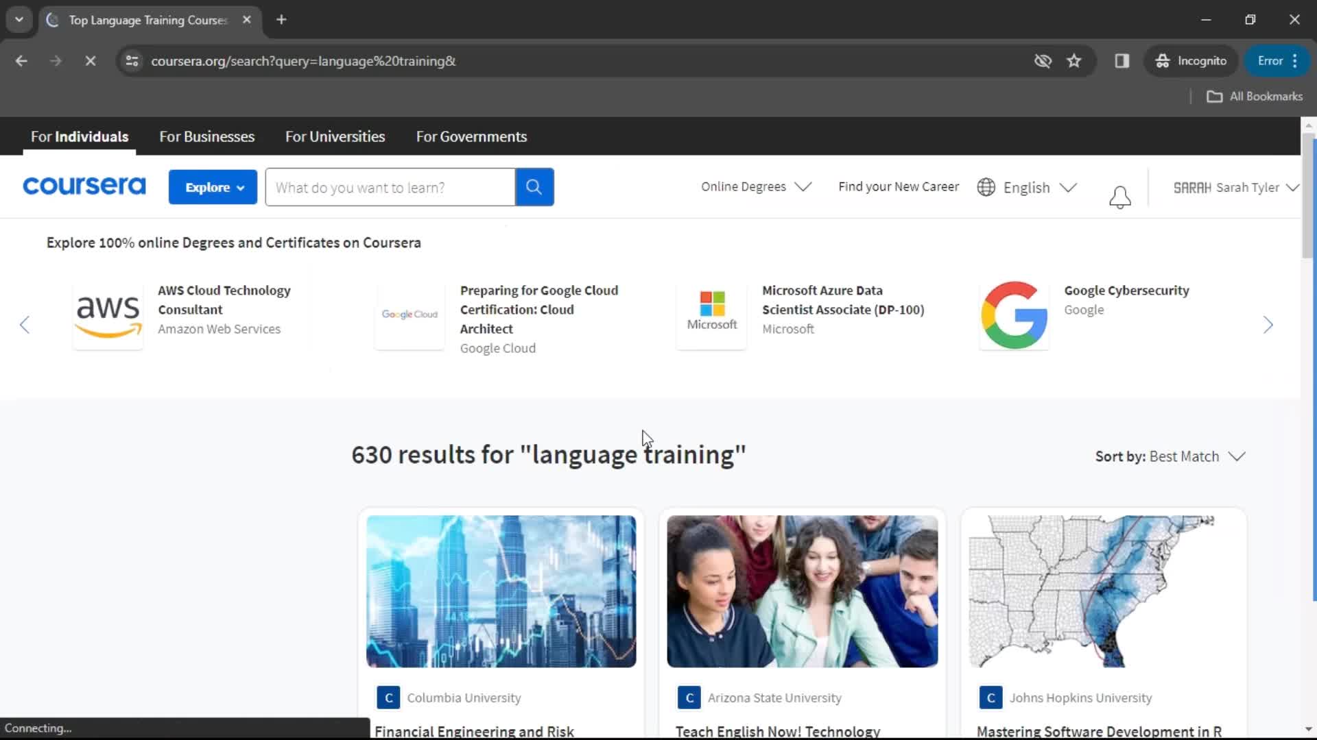Click the browser back navigation arrow icon
Screen dimensions: 1317x740
tap(21, 60)
